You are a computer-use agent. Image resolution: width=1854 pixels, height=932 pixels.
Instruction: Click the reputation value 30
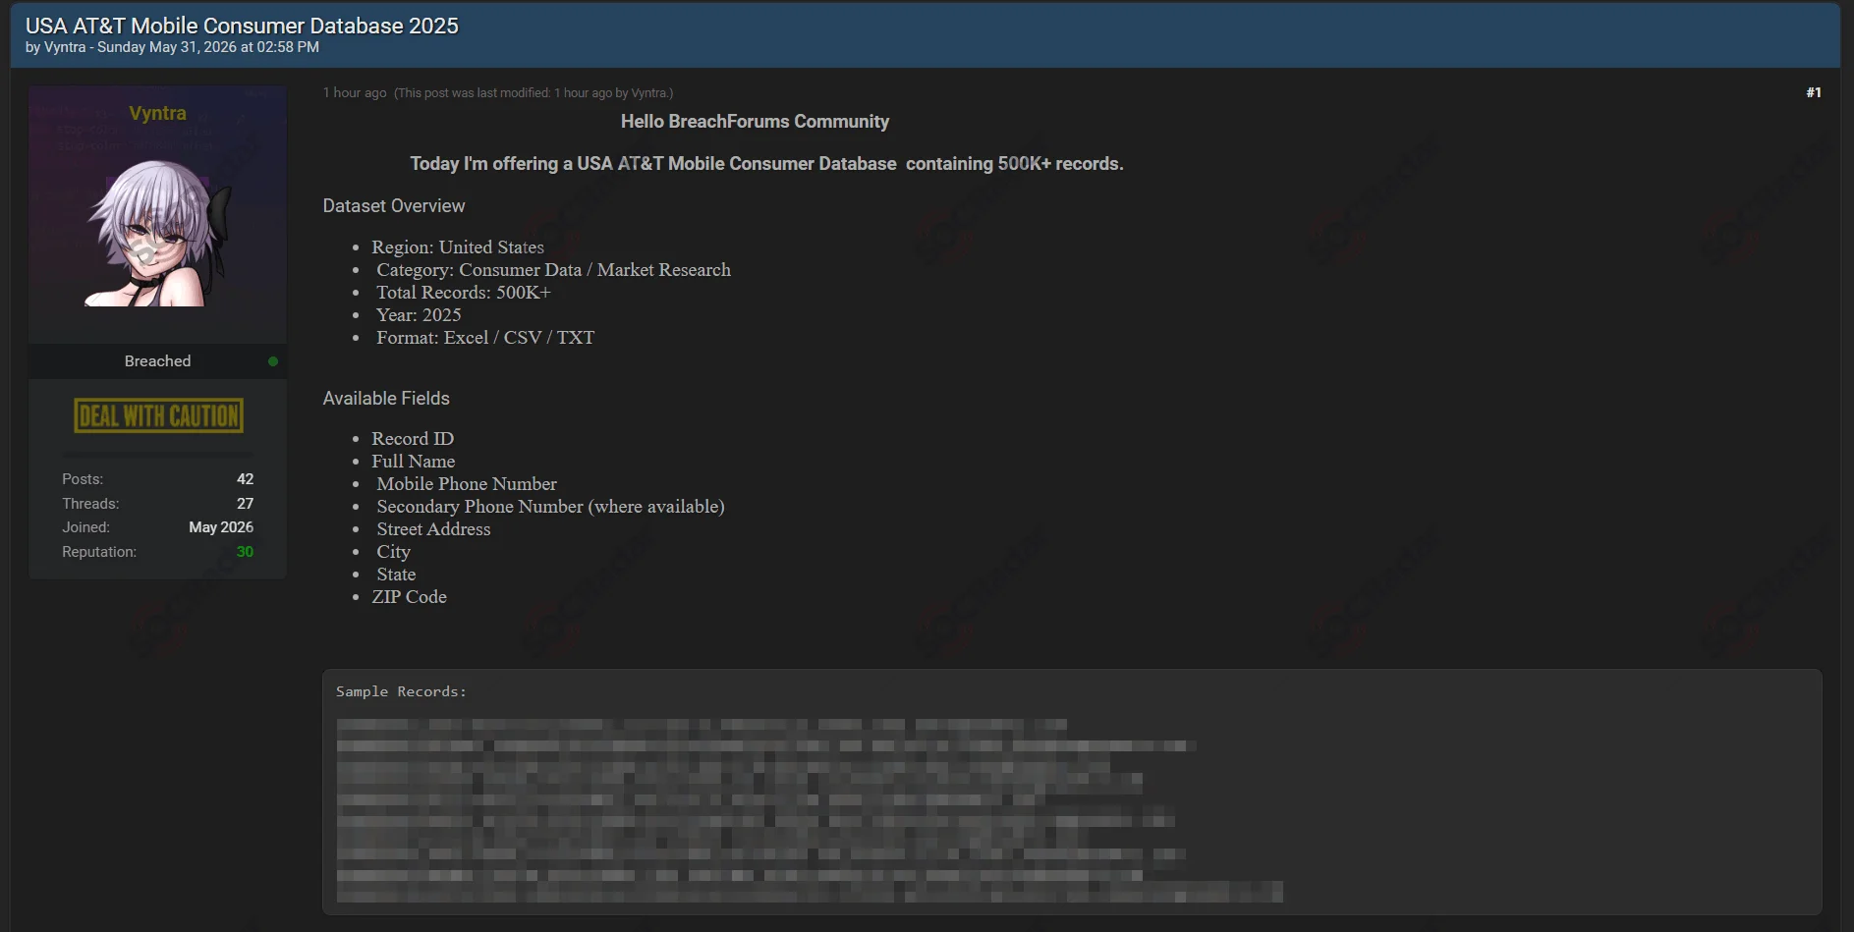[x=245, y=552]
